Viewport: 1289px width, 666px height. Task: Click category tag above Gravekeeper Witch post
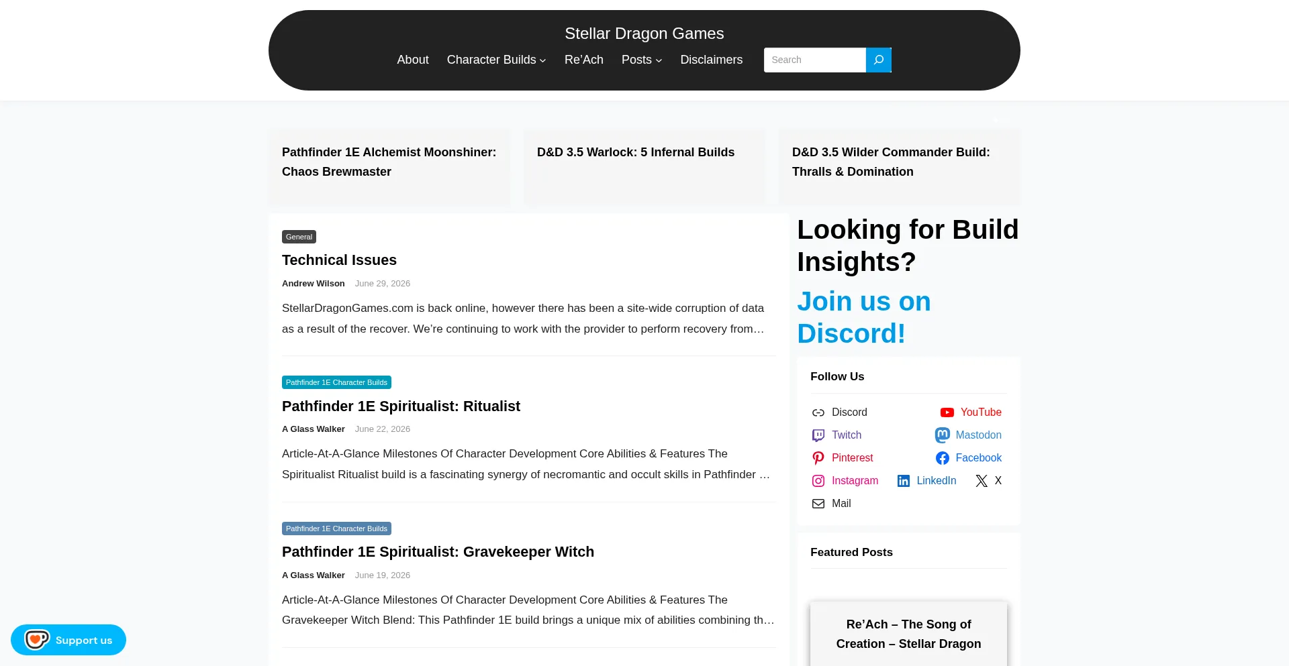pyautogui.click(x=336, y=529)
